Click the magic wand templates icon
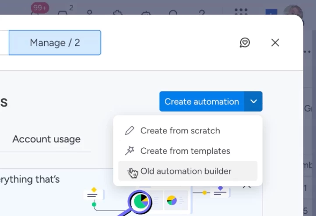Image resolution: width=316 pixels, height=216 pixels. (130, 151)
